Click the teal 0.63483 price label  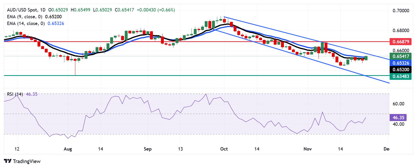[401, 76]
